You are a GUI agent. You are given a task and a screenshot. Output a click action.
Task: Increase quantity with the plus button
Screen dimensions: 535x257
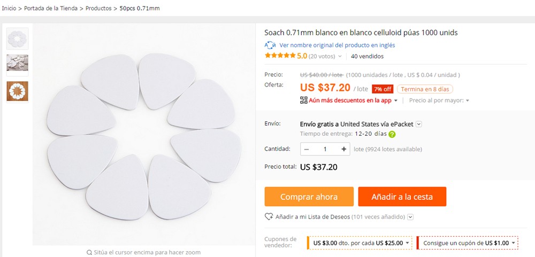pyautogui.click(x=343, y=149)
